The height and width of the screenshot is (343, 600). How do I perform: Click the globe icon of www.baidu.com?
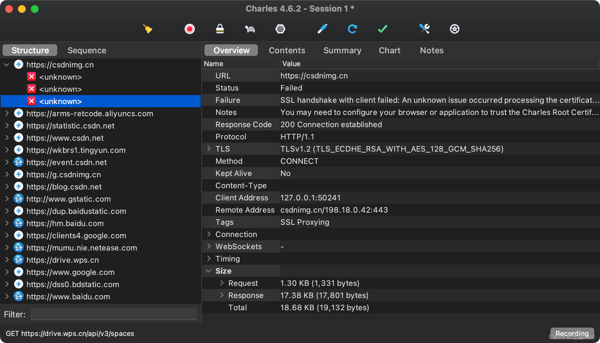(x=19, y=296)
